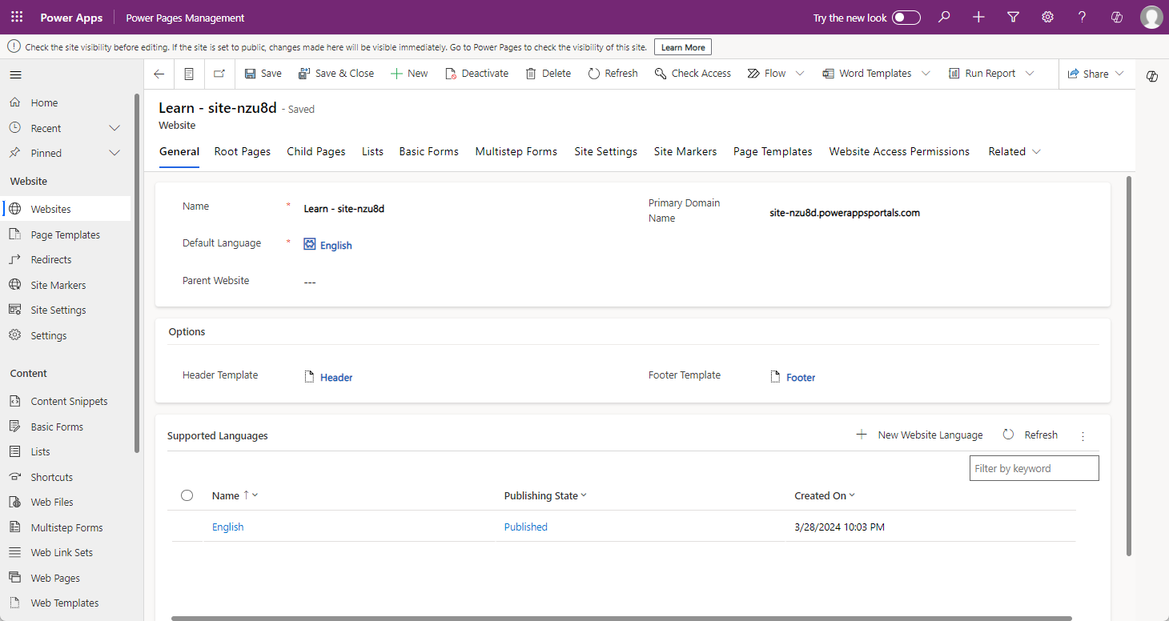Run Check Access from the command bar
The image size is (1169, 621).
point(693,73)
